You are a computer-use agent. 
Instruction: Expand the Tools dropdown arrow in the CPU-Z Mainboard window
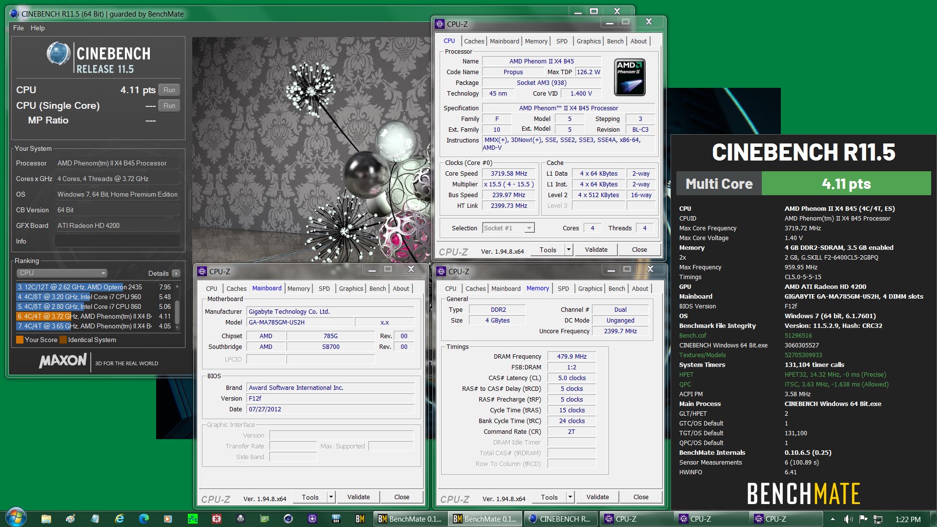click(x=331, y=497)
